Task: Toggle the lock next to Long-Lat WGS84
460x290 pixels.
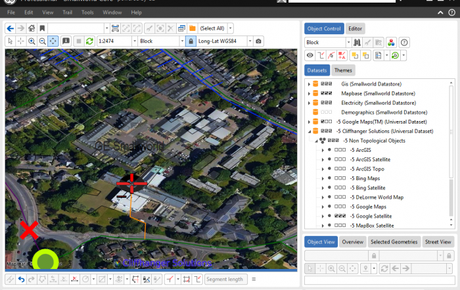Action: point(191,41)
